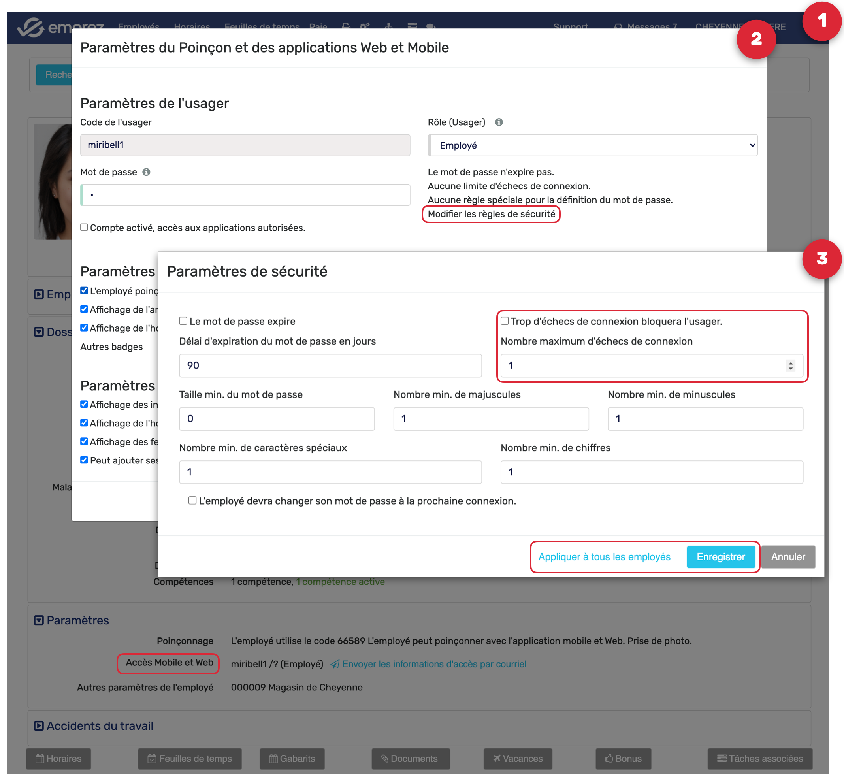The width and height of the screenshot is (844, 780).
Task: Click the Enregistrer button
Action: click(x=721, y=557)
